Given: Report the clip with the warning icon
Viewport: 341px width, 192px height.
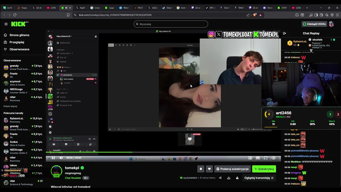Looking at the screenshot, I should click(x=237, y=178).
